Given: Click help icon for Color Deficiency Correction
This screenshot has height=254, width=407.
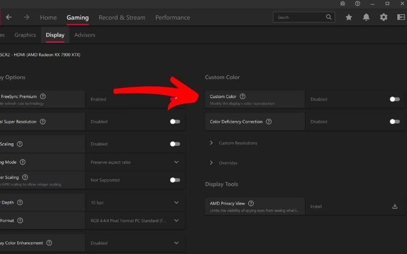Looking at the screenshot, I should point(269,122).
